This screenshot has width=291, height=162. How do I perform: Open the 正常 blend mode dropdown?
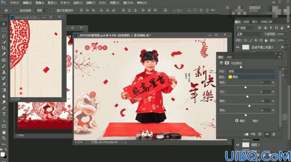248,34
